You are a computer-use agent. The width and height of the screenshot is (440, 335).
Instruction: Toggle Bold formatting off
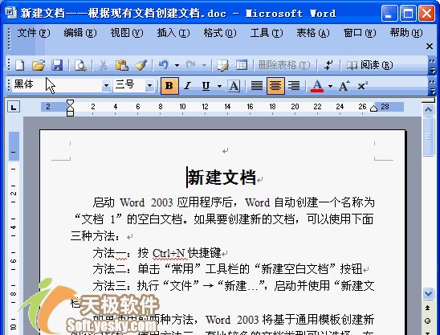point(169,86)
